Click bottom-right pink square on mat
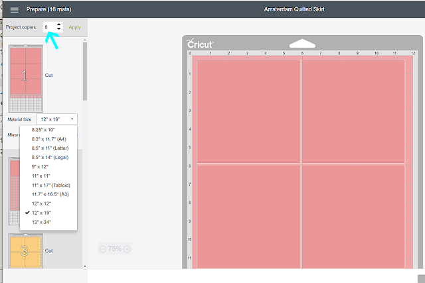 tap(353, 217)
